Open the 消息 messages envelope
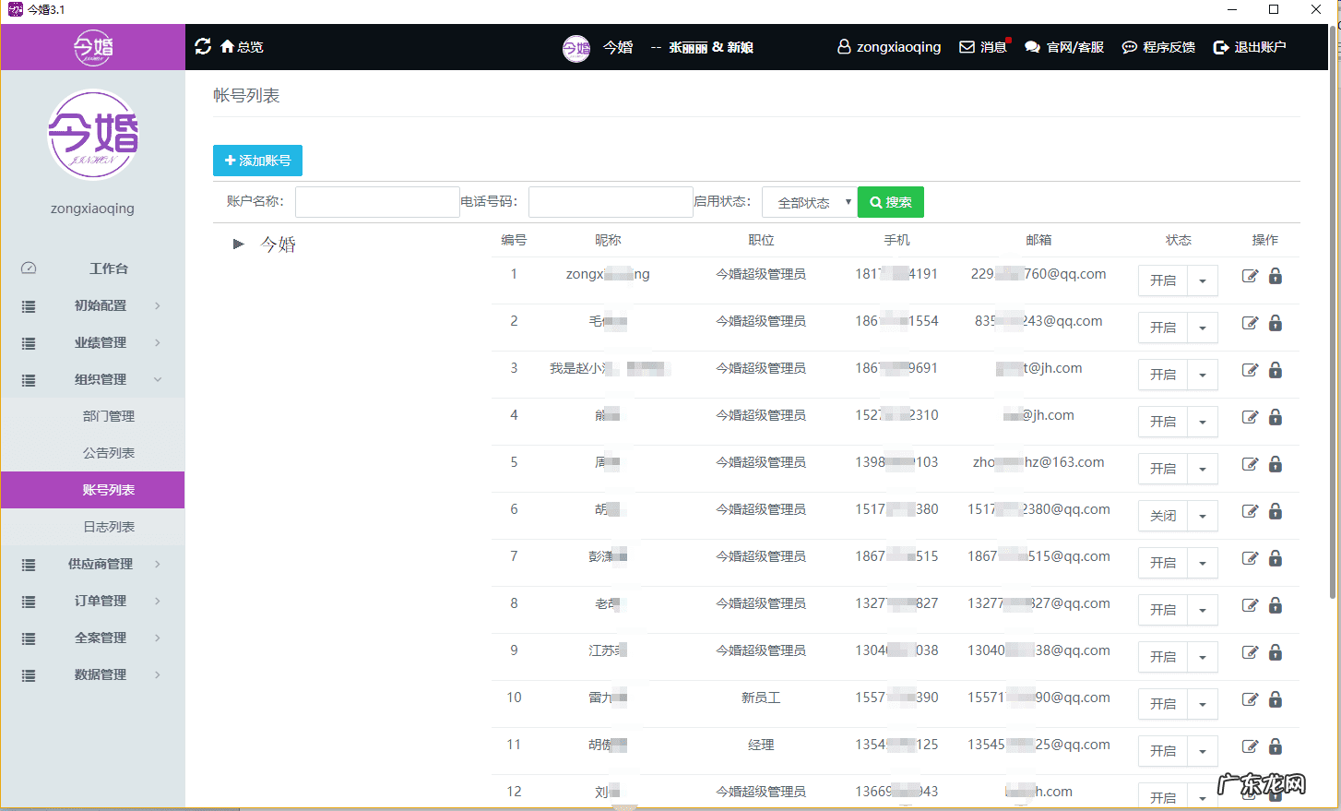 coord(983,47)
